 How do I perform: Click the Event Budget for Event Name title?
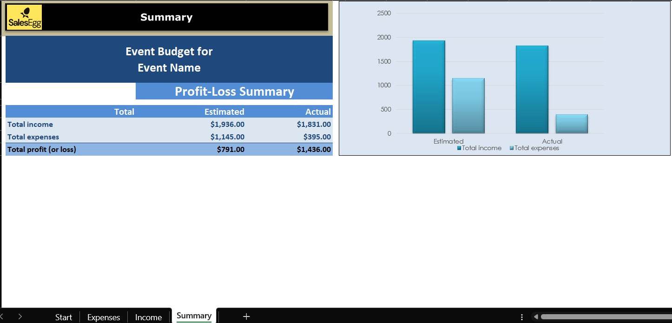coord(169,59)
